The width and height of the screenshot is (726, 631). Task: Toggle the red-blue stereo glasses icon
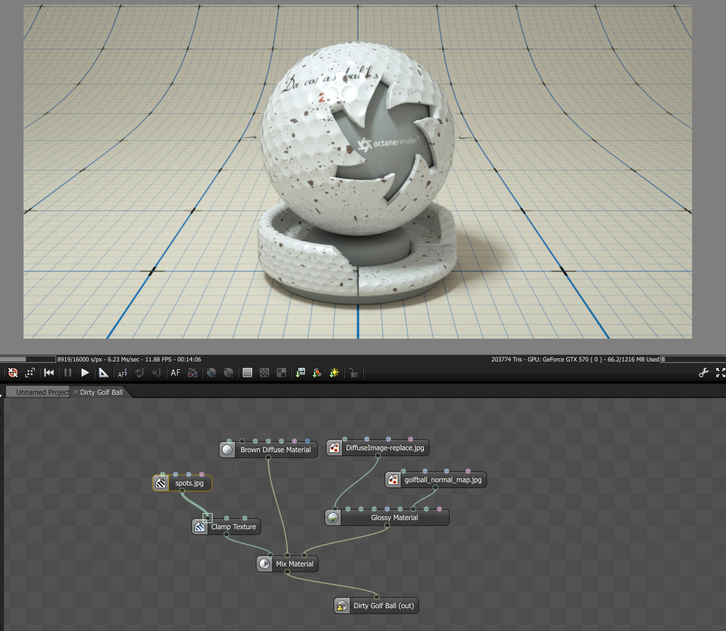pyautogui.click(x=193, y=373)
